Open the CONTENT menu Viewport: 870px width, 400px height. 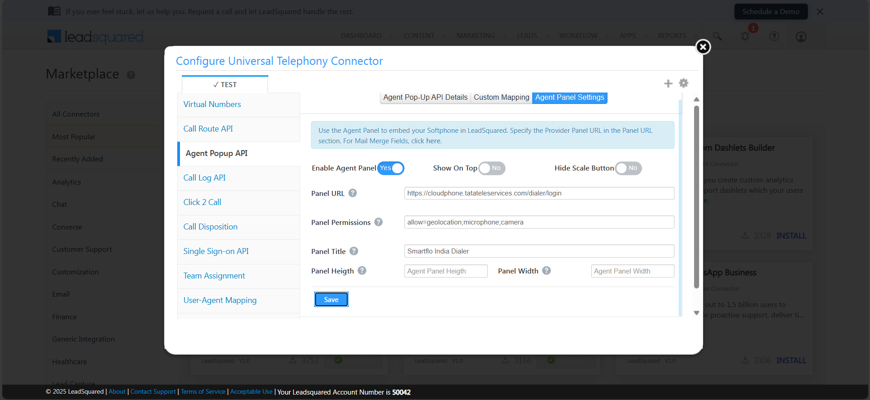pos(419,36)
